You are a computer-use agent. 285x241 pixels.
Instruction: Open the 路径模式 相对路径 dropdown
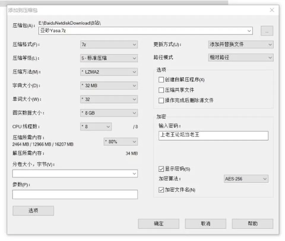241,58
